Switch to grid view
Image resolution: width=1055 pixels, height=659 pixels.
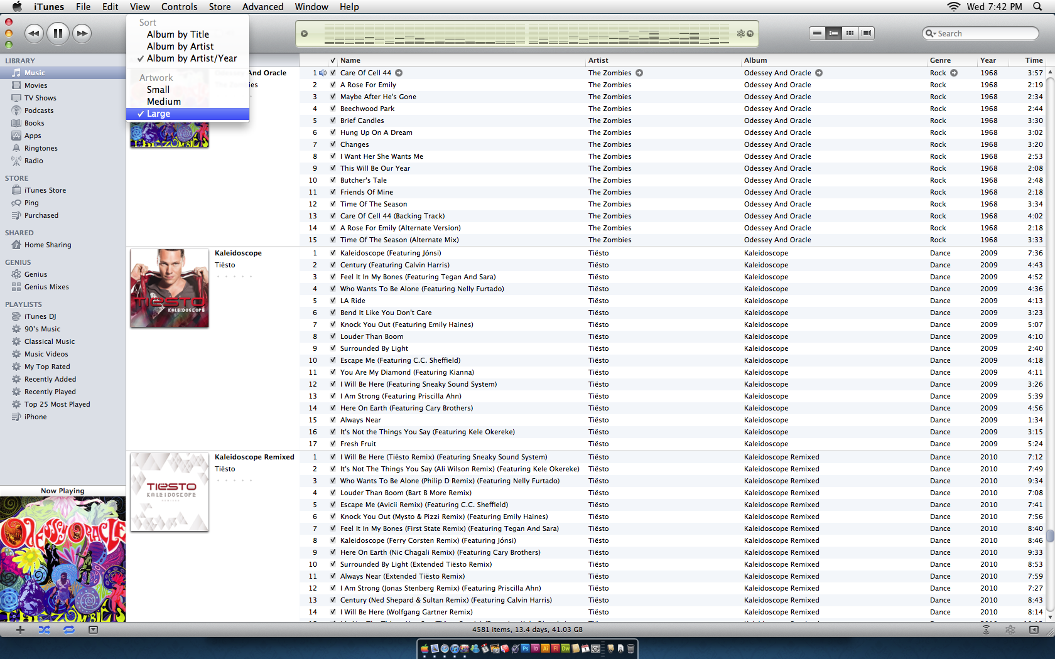[850, 33]
